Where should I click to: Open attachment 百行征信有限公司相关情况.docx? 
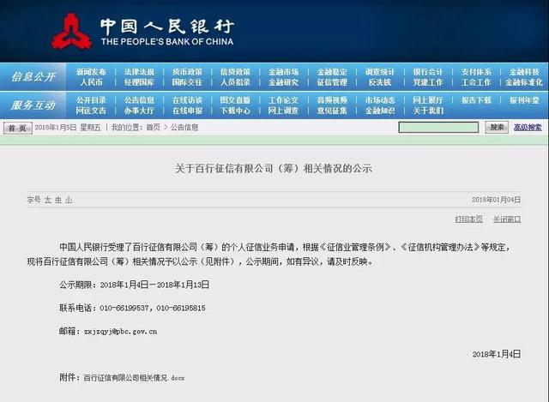click(x=134, y=378)
